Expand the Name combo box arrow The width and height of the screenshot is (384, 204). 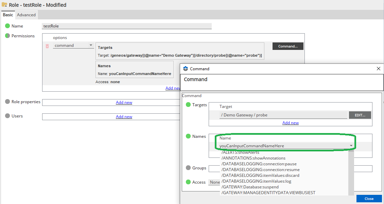coord(351,146)
